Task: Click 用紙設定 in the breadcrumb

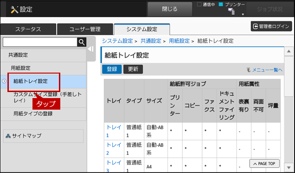Action: coord(179,41)
